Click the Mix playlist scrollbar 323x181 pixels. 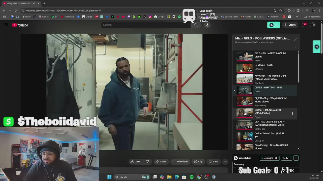point(299,68)
